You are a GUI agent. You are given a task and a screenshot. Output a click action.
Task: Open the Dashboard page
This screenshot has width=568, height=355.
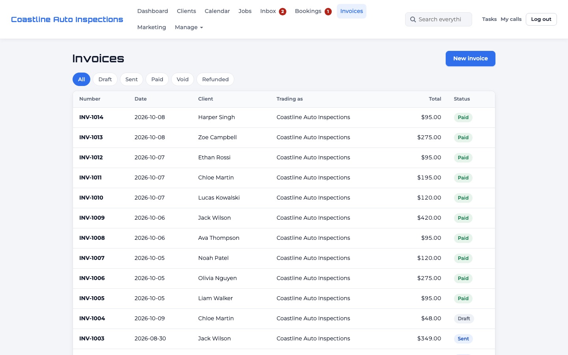(153, 11)
